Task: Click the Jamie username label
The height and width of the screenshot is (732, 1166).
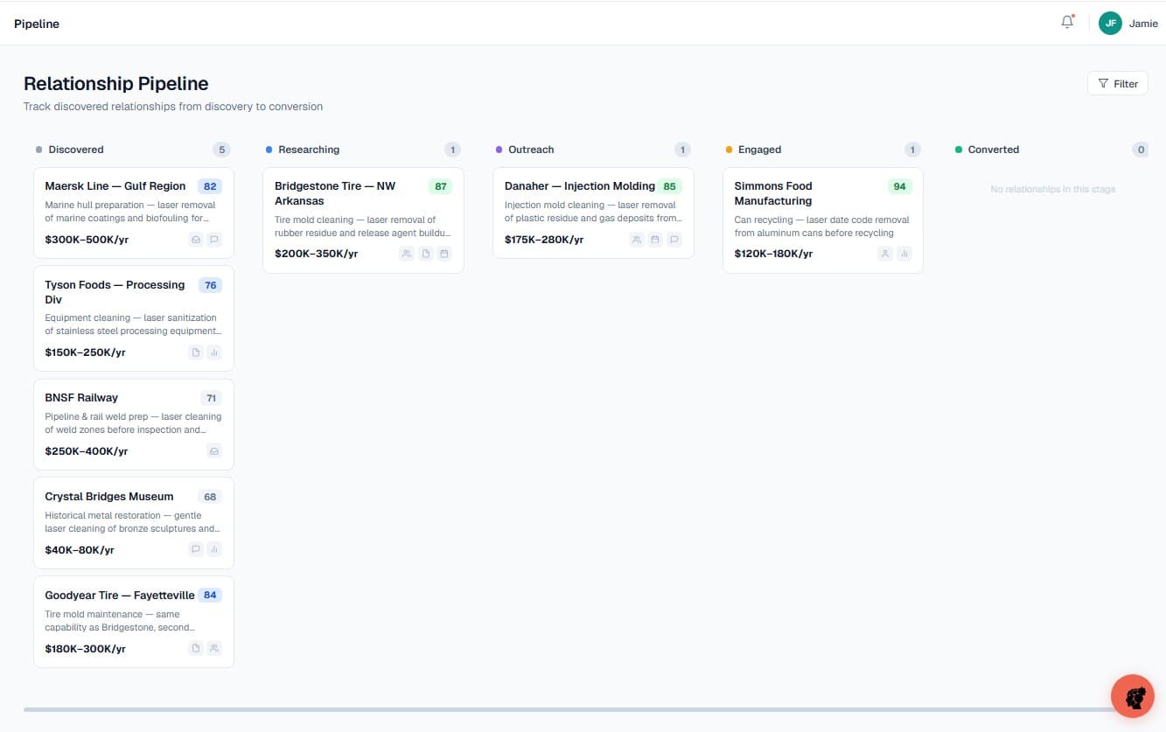Action: 1143,24
